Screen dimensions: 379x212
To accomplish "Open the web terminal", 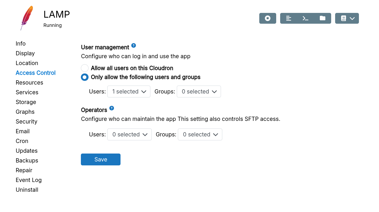I will pos(306,18).
